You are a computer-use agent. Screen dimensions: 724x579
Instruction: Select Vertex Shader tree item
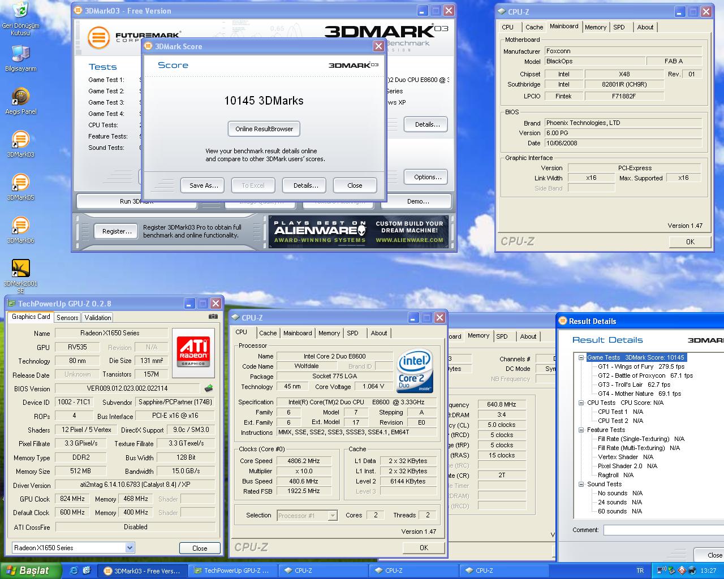626,457
